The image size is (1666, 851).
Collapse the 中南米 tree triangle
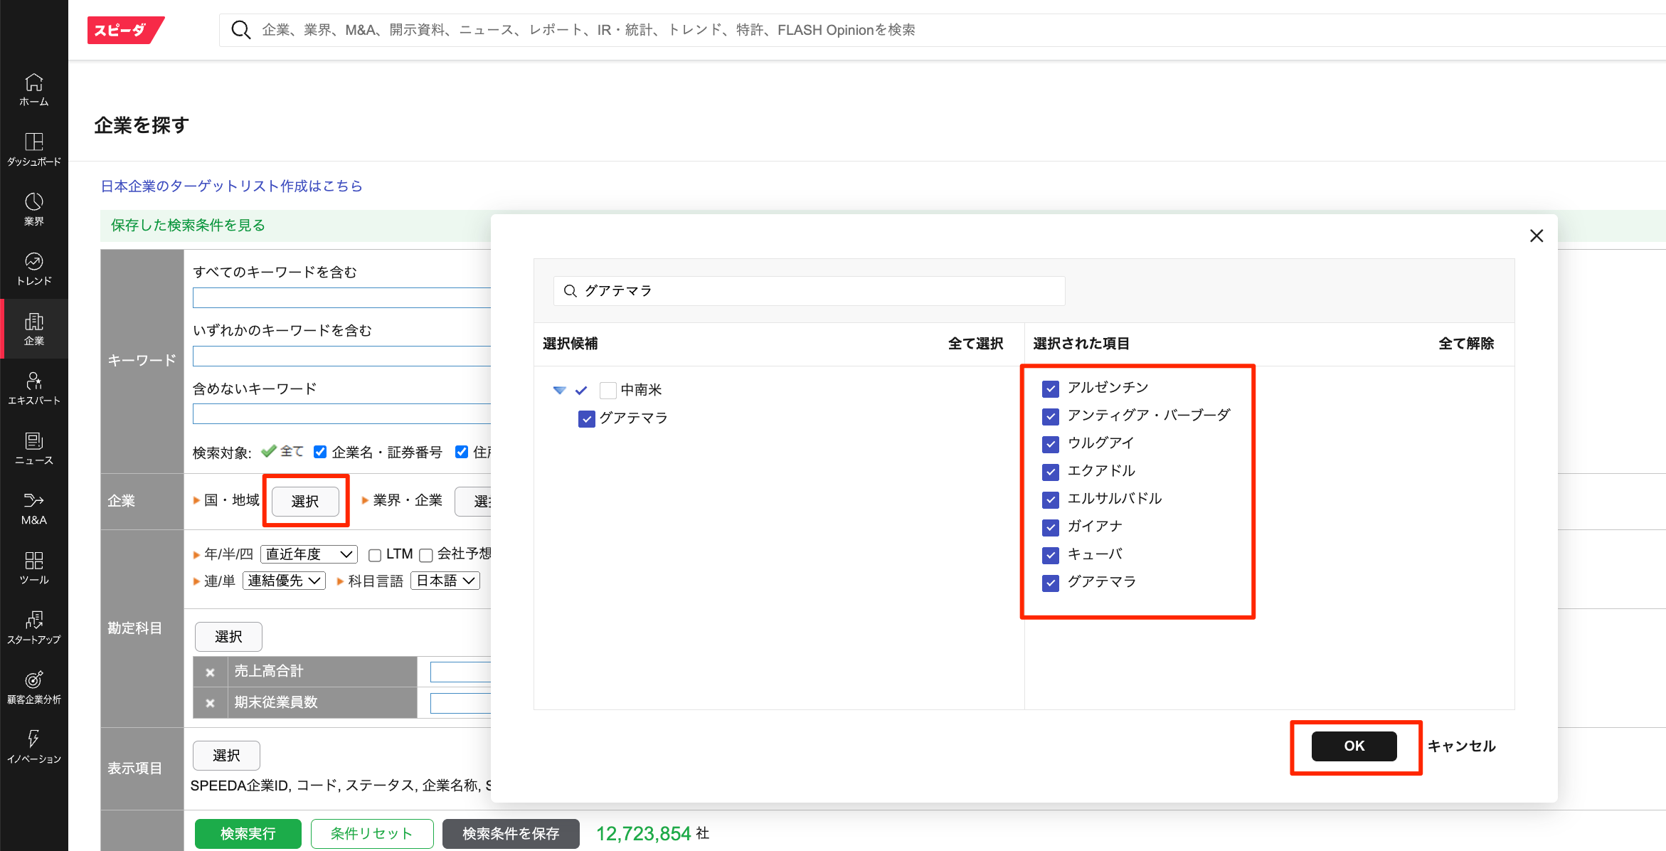559,390
